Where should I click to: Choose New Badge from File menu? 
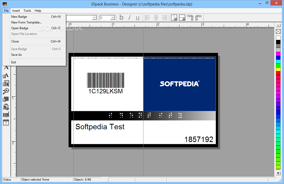34,17
